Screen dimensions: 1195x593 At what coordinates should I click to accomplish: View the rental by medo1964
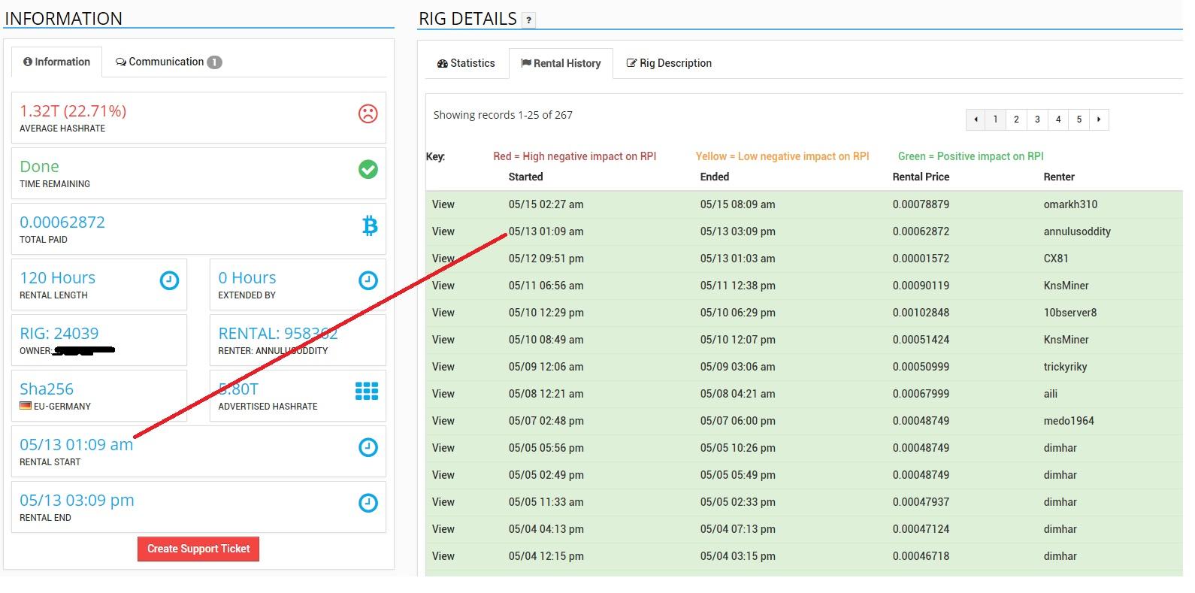[443, 421]
